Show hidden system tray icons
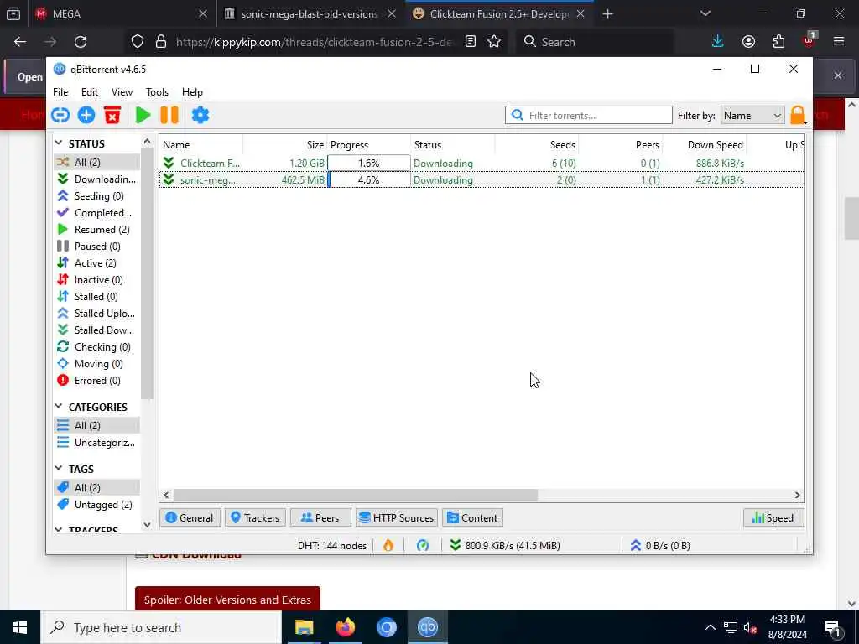Image resolution: width=859 pixels, height=644 pixels. 710,627
